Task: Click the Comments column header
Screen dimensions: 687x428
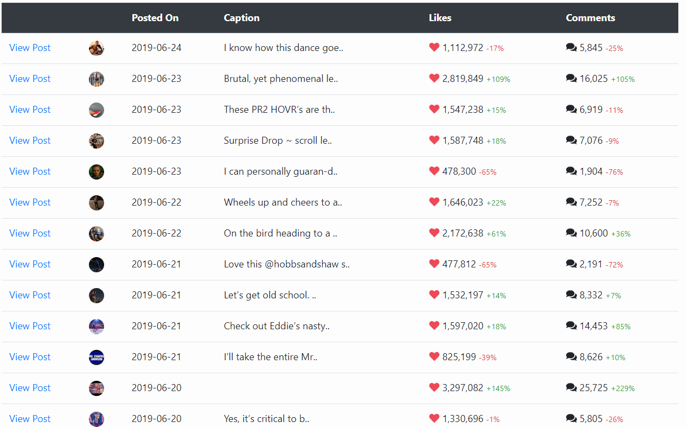Action: click(590, 17)
